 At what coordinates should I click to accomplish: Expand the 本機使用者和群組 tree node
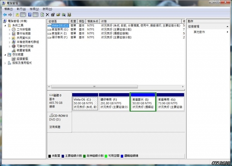pos(10,42)
